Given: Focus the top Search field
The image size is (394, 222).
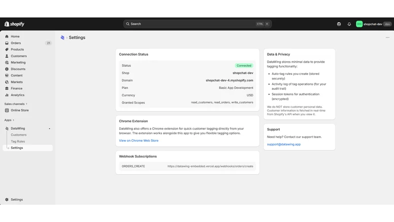Looking at the screenshot, I should pos(197,24).
